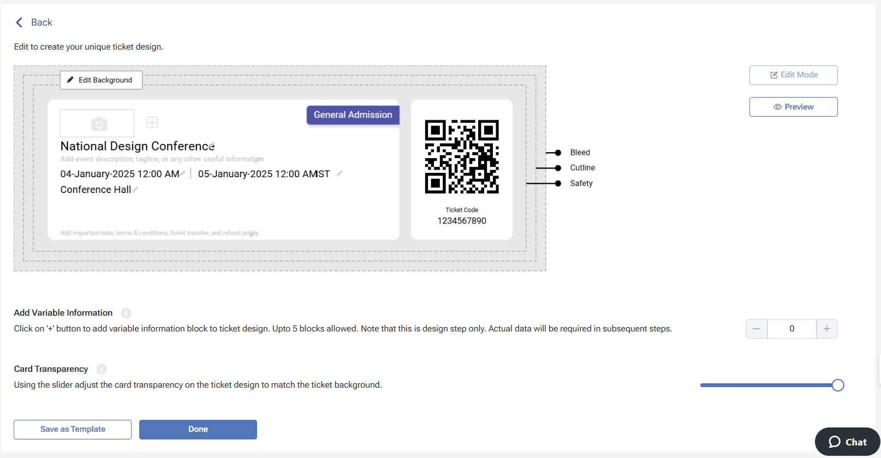Click the Cutline legend label
This screenshot has width=881, height=458.
pyautogui.click(x=582, y=168)
